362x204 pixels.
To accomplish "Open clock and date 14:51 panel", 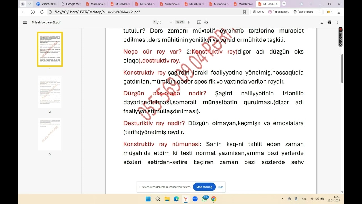I will [333, 199].
